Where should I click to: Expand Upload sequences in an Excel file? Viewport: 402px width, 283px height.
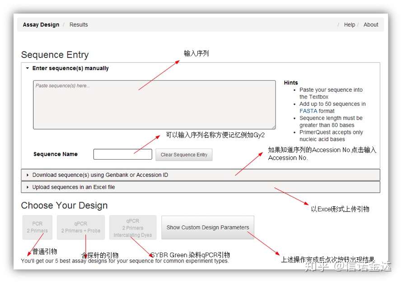tap(201, 187)
